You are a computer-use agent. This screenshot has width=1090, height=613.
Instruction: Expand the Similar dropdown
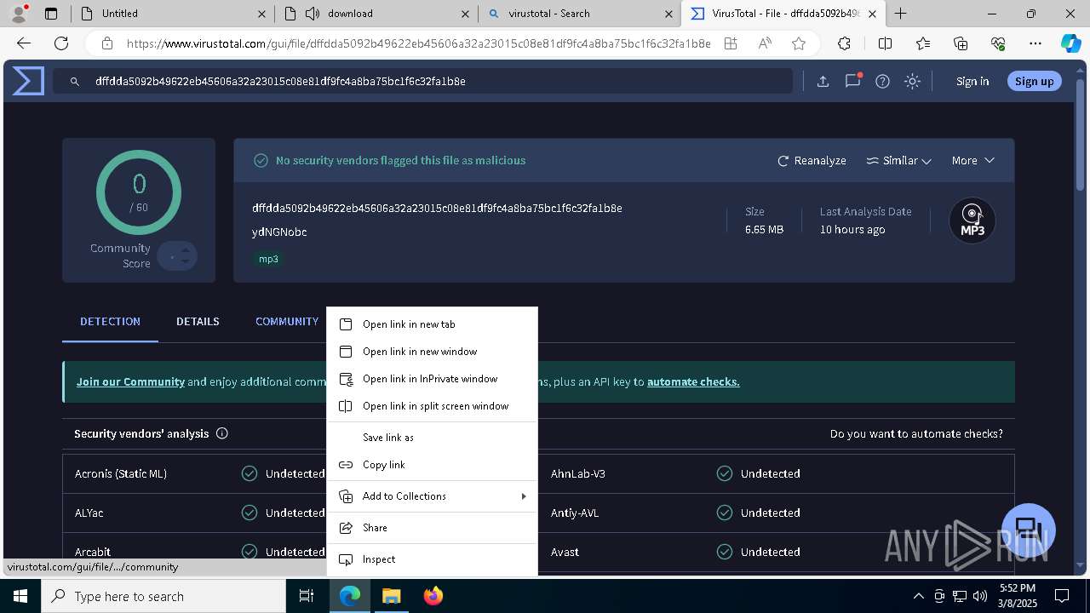point(898,160)
